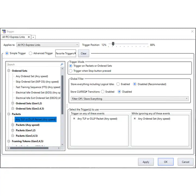The width and height of the screenshot is (196, 196).
Task: Select Skip Ordered Set (SKP OS) item
Action: [37, 82]
